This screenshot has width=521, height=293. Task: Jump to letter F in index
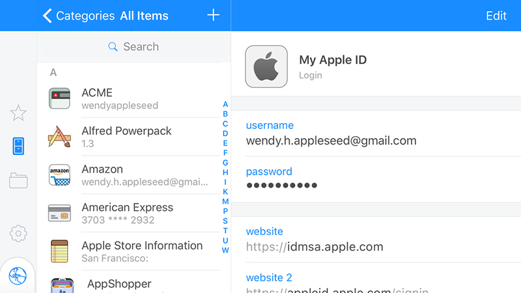pos(225,153)
